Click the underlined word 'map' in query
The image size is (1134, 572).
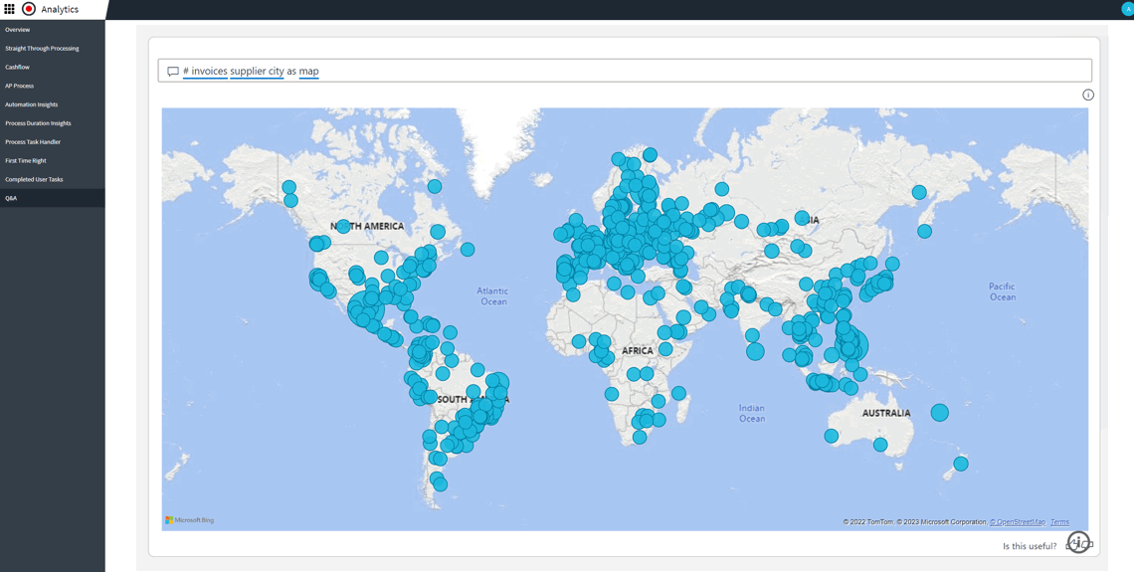coord(308,71)
